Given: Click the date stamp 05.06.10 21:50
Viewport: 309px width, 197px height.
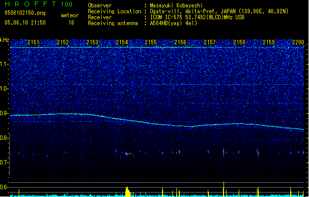Looking at the screenshot, I should click(x=25, y=23).
